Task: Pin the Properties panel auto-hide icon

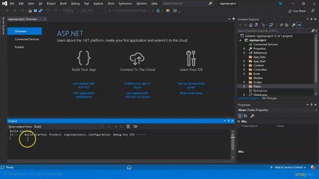Action: coord(311,104)
